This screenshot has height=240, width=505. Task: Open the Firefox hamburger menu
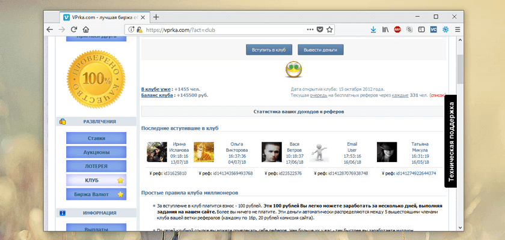(x=458, y=29)
